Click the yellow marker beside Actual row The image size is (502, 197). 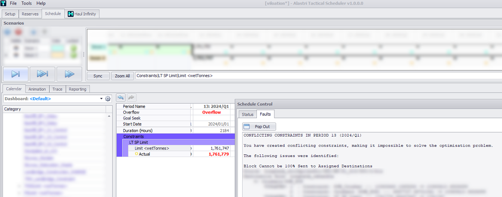click(x=136, y=154)
